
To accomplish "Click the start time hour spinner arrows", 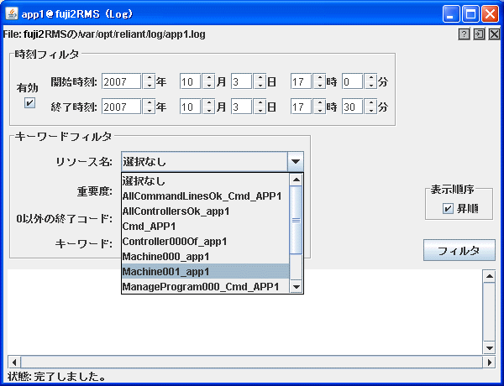I will [x=319, y=82].
